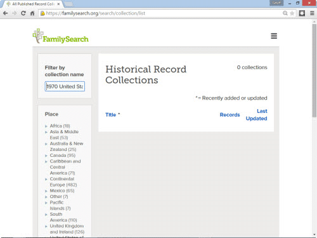Sort collections by Title
Screen dimensions: 317x238
(x=111, y=115)
